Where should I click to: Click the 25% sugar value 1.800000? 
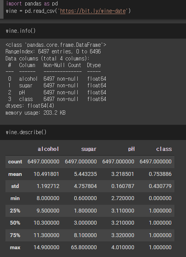pyautogui.click(x=85, y=211)
